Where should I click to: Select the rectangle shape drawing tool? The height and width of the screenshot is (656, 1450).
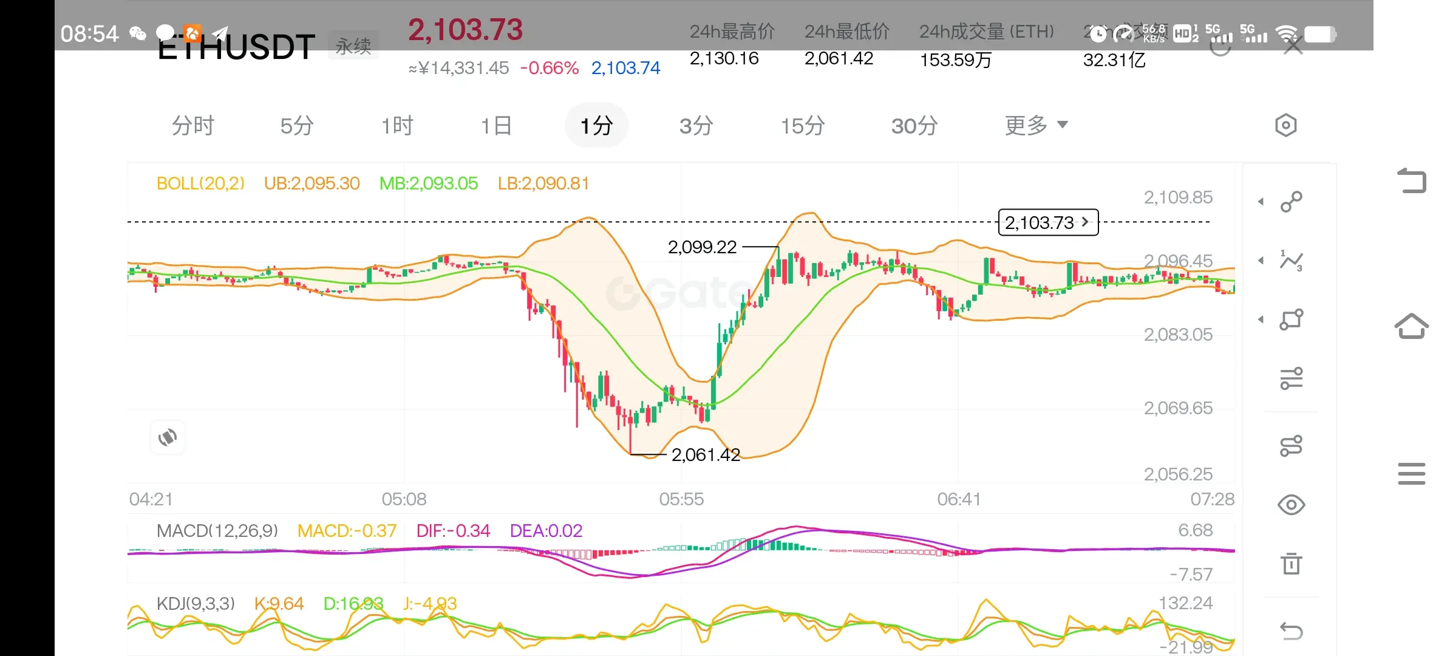1291,319
